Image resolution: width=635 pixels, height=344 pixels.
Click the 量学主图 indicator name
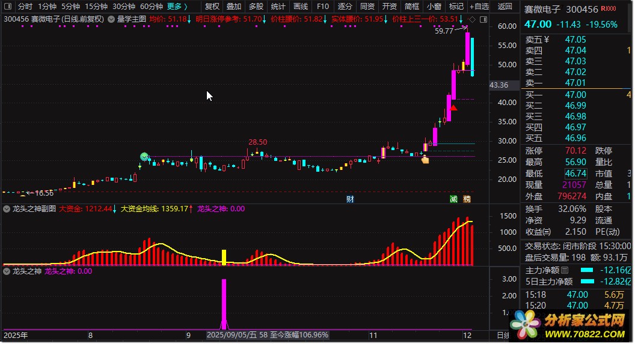pos(131,19)
